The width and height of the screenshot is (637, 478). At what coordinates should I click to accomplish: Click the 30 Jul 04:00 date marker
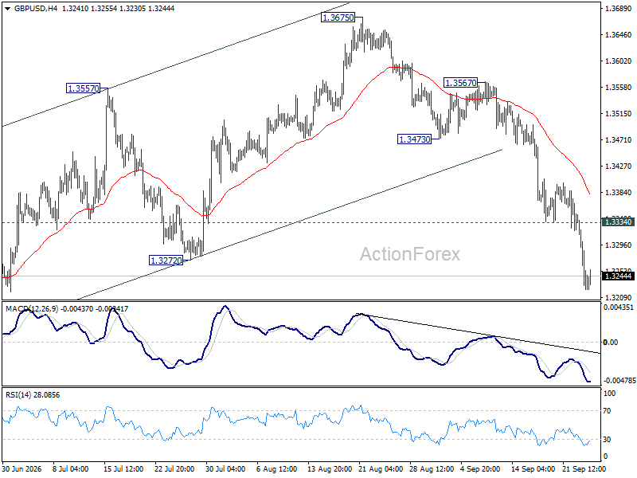tap(225, 469)
